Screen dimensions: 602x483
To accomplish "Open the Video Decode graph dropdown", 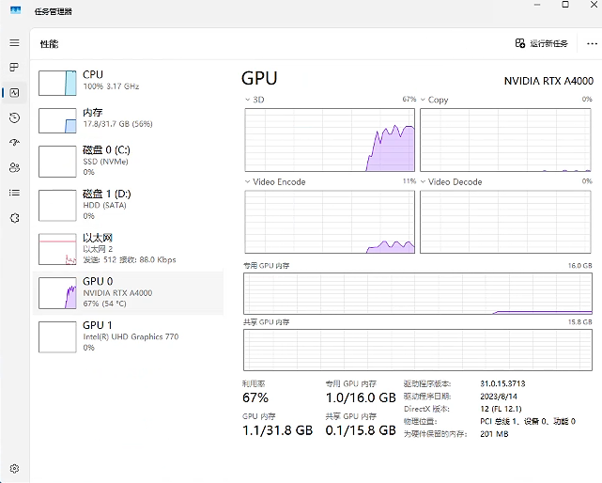I will click(x=424, y=181).
